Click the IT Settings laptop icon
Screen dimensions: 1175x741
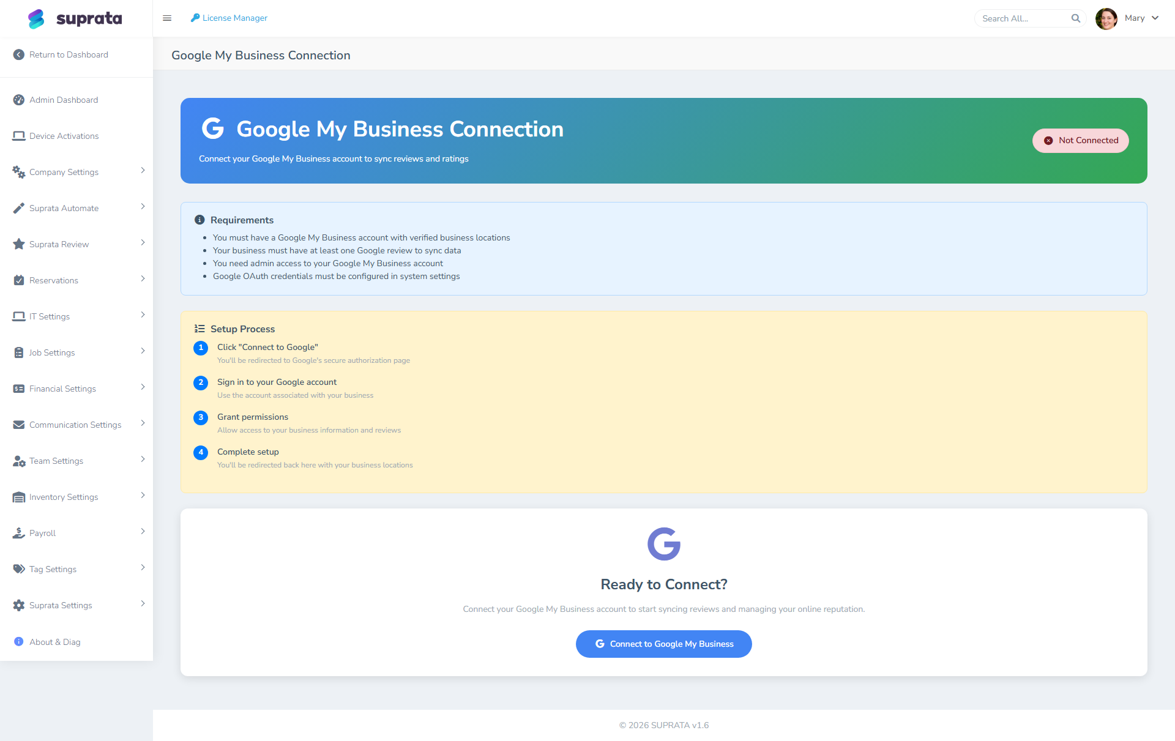(x=19, y=316)
